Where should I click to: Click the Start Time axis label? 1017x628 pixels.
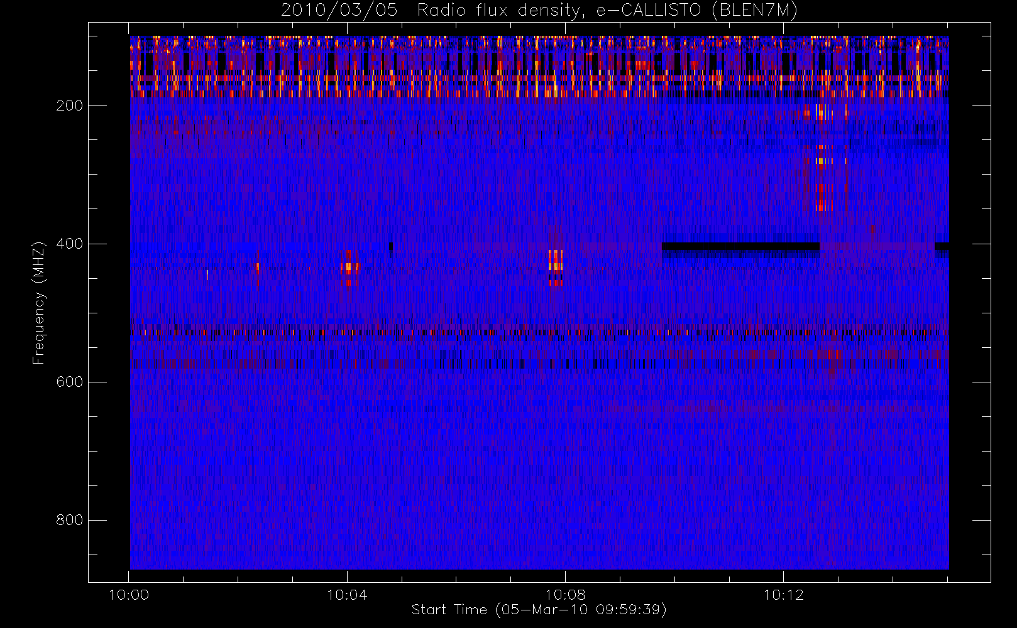[539, 610]
